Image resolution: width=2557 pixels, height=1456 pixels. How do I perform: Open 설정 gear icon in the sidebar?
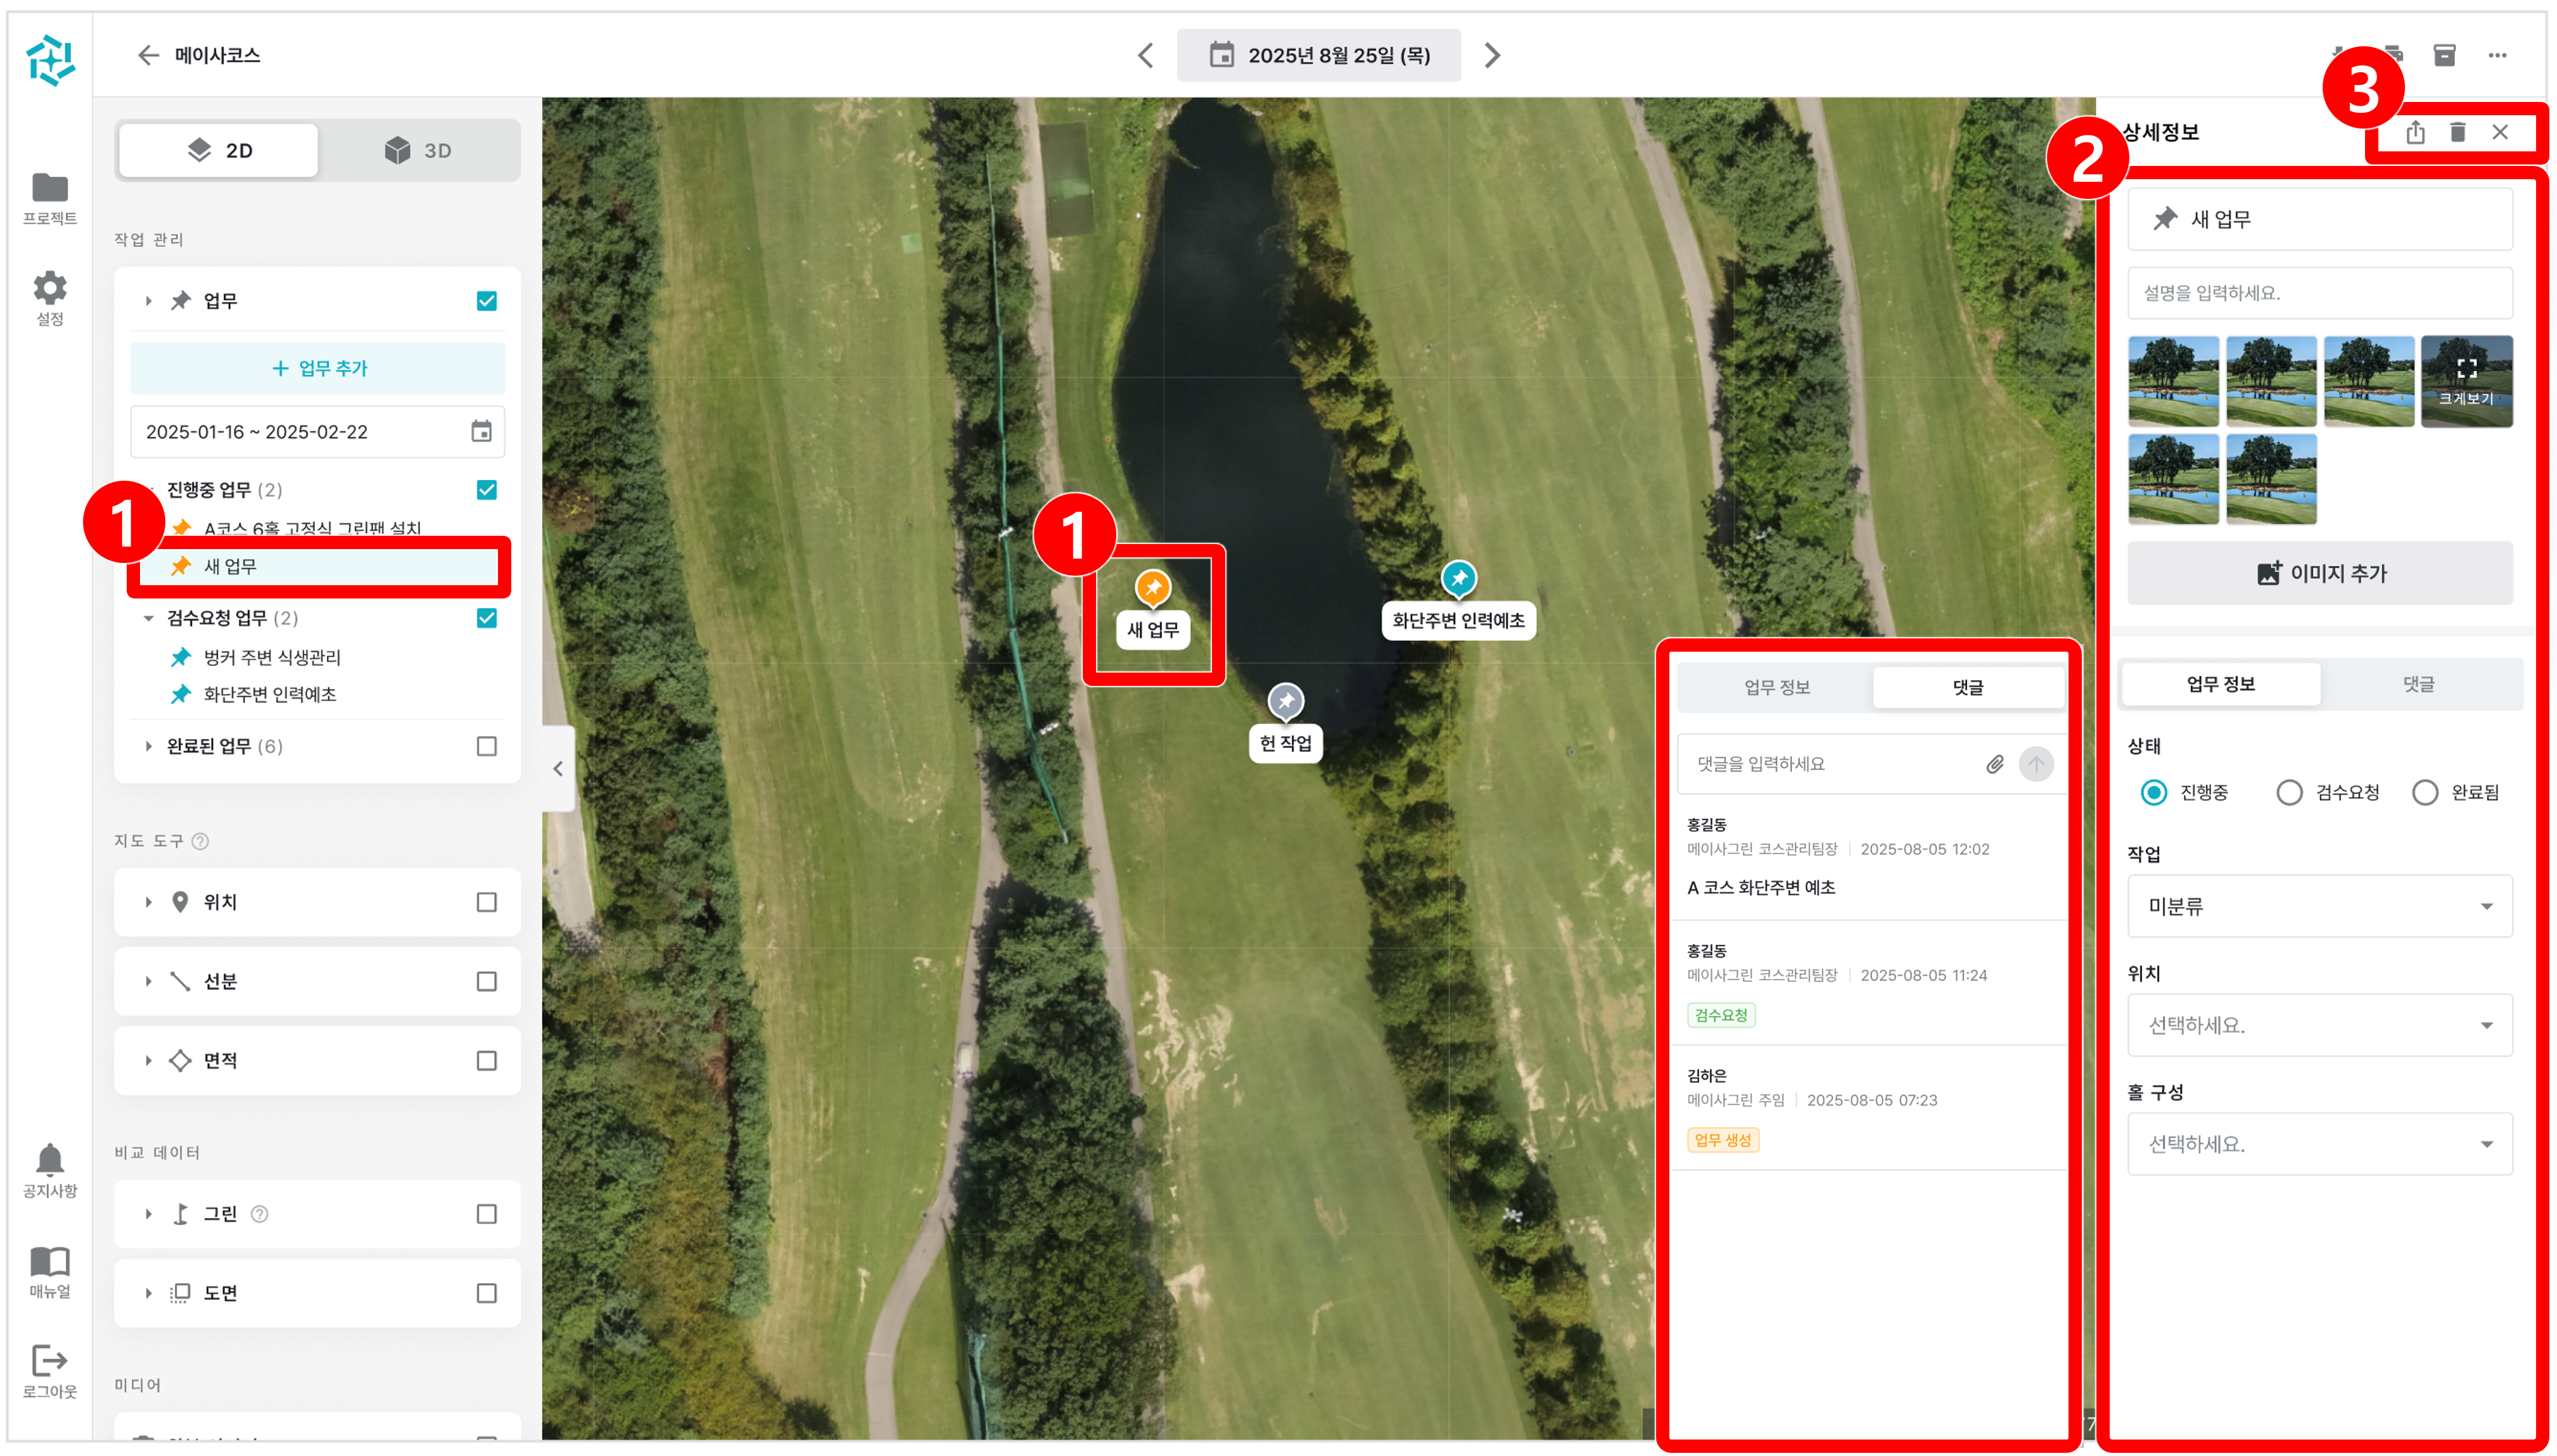50,288
